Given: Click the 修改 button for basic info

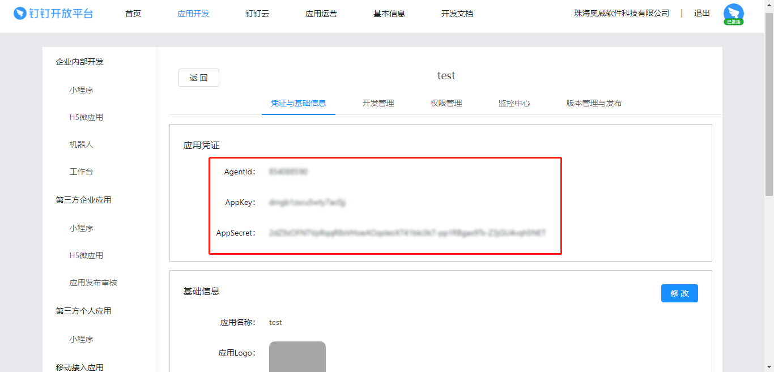Looking at the screenshot, I should (x=679, y=293).
